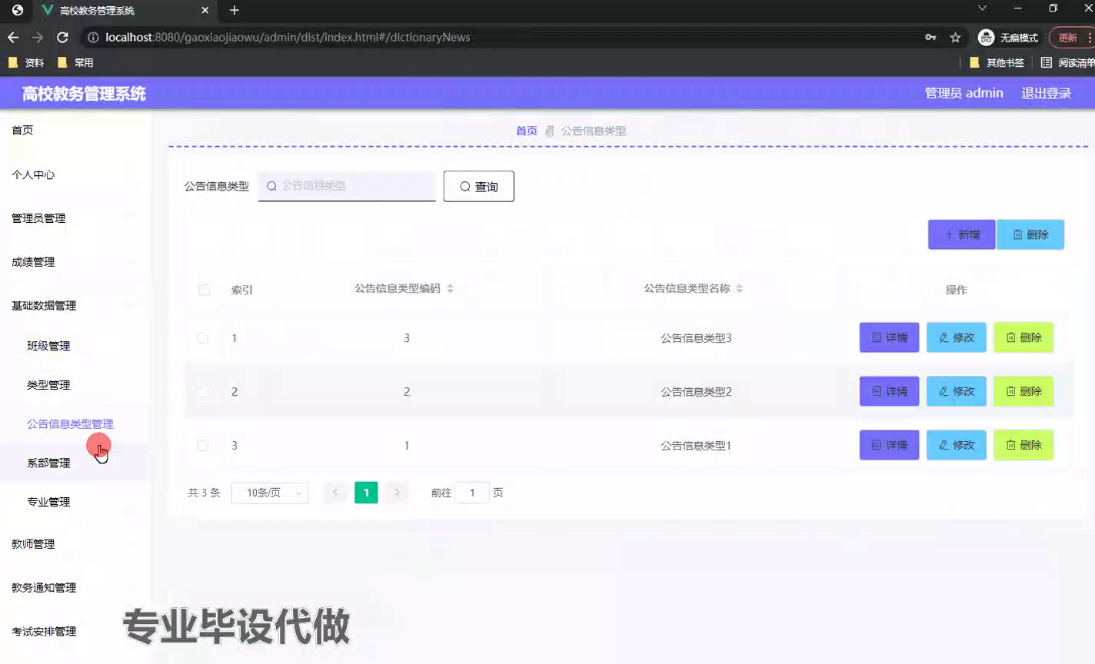1095x664 pixels.
Task: Check the checkbox for 公告信息类型3 row
Action: tap(203, 338)
